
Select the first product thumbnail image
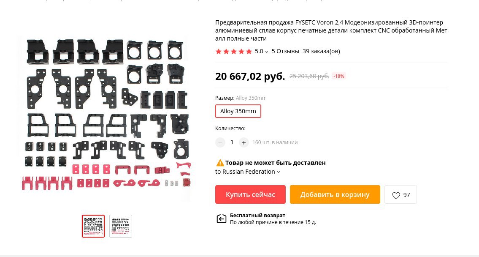point(93,226)
